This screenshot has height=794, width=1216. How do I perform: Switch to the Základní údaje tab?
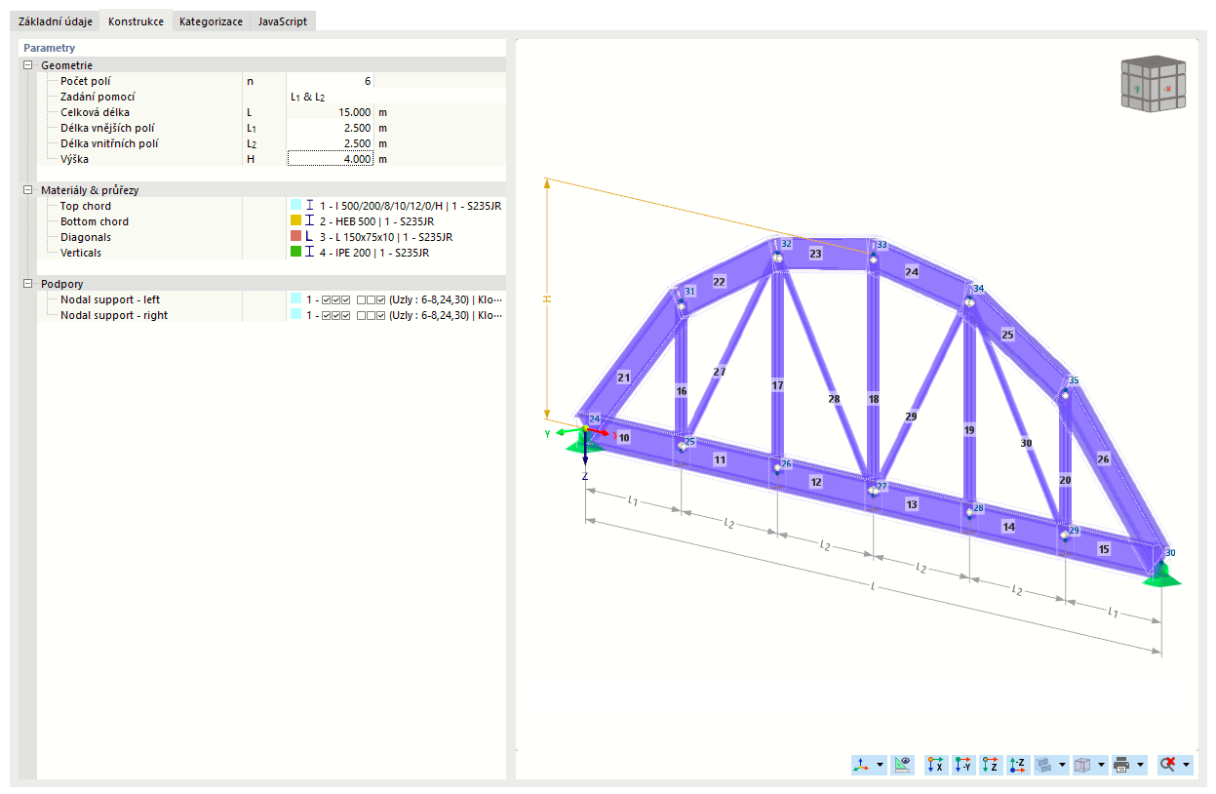point(56,21)
